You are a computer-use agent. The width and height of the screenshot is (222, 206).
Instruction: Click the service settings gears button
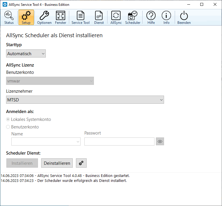click(x=81, y=163)
